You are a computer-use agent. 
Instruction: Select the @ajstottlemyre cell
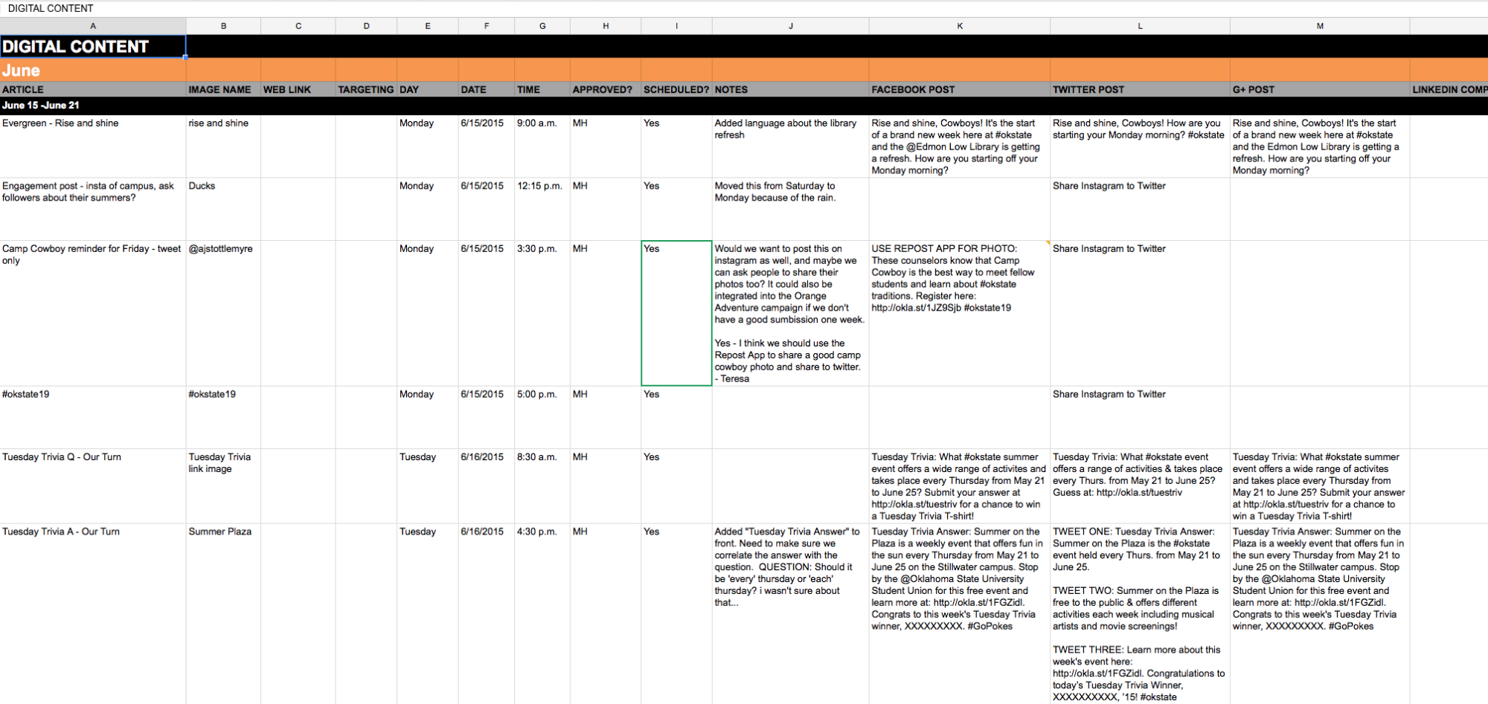(x=223, y=313)
